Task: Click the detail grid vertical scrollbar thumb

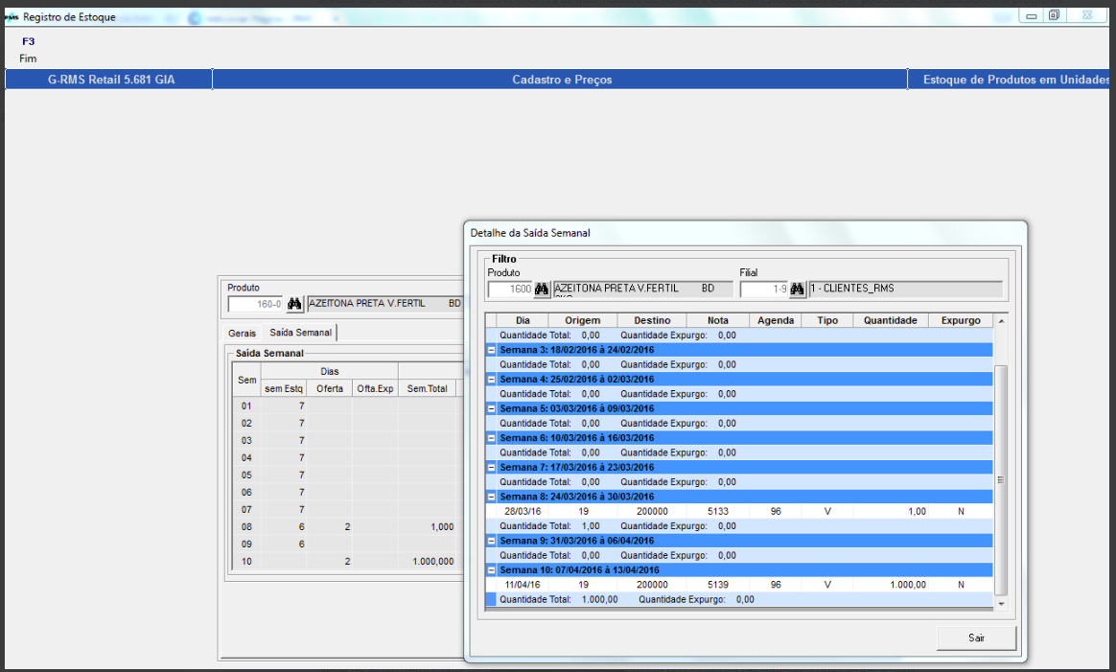Action: 1001,480
